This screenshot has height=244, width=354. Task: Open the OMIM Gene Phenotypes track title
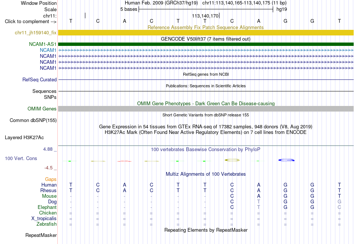206,104
